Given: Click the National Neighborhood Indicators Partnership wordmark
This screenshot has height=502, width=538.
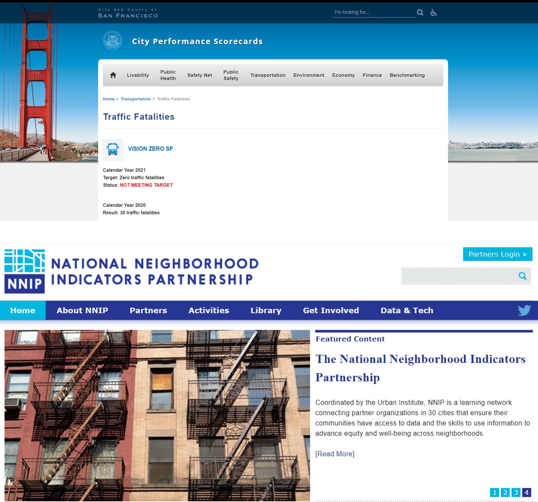Looking at the screenshot, I should coord(155,271).
